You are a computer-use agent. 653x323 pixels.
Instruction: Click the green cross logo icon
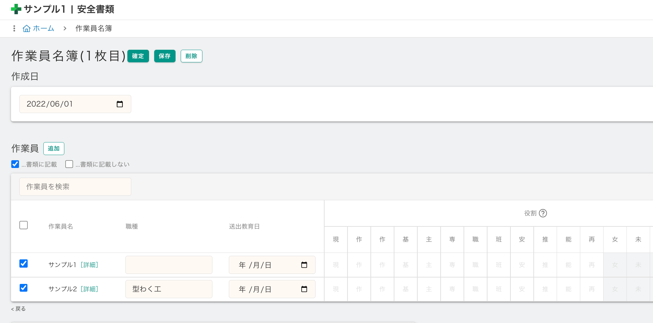[16, 9]
